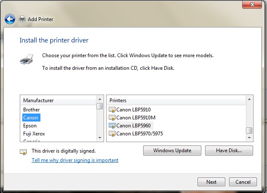Click the Manufacturer list scrollbar thumb
The height and width of the screenshot is (193, 267).
100,106
